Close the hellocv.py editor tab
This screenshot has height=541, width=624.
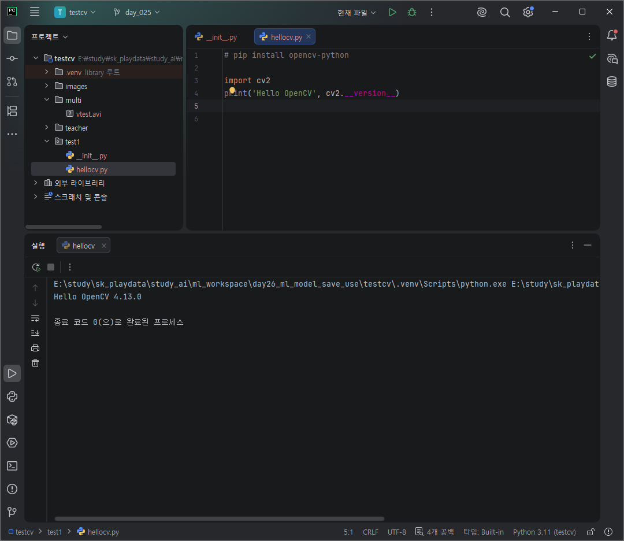click(309, 36)
